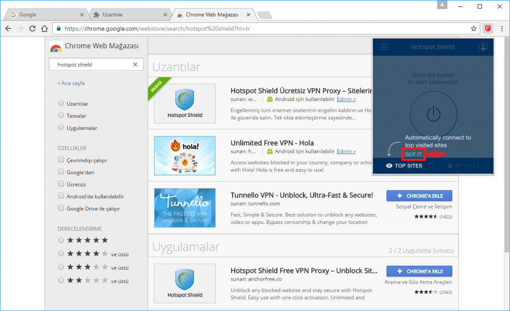Open the Hotspot Shield extension icon in toolbar
510x311 pixels.
click(488, 29)
